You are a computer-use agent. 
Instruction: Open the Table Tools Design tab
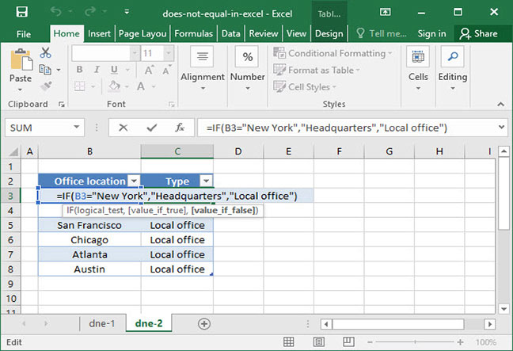[x=329, y=34]
